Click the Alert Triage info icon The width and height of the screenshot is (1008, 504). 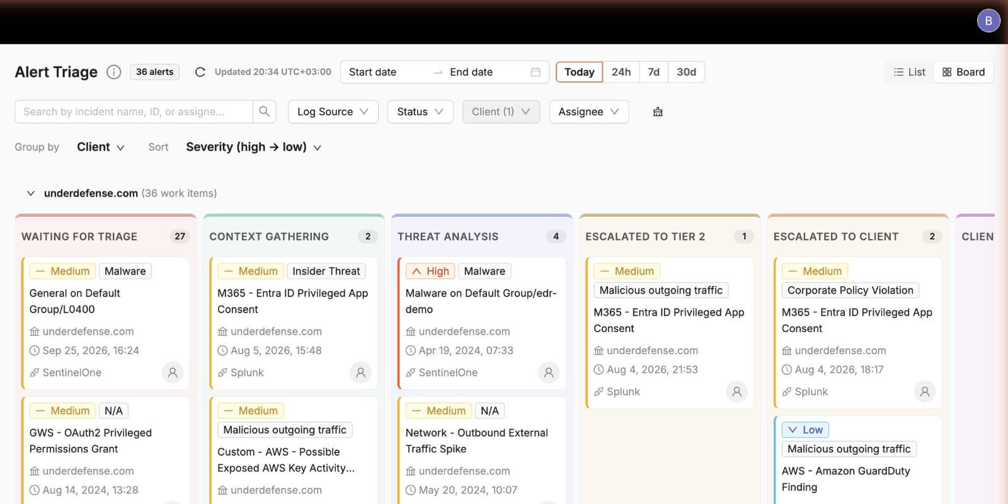pyautogui.click(x=113, y=72)
